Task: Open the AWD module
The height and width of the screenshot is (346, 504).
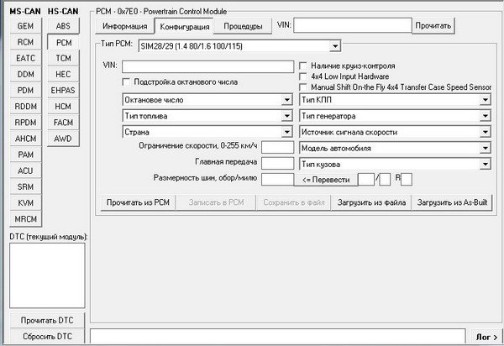Action: [63, 139]
